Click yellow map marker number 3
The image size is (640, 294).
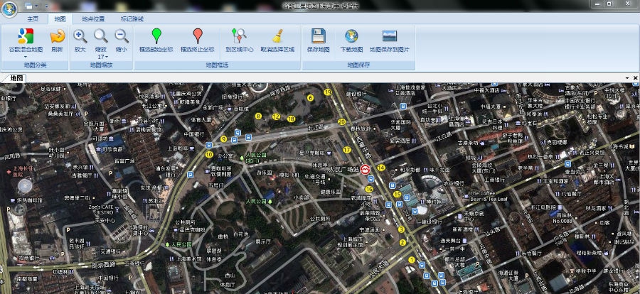click(401, 229)
